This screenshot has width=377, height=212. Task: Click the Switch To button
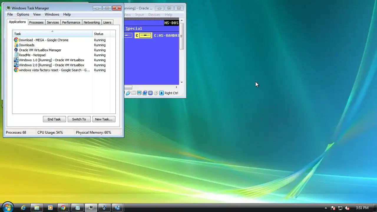(79, 119)
